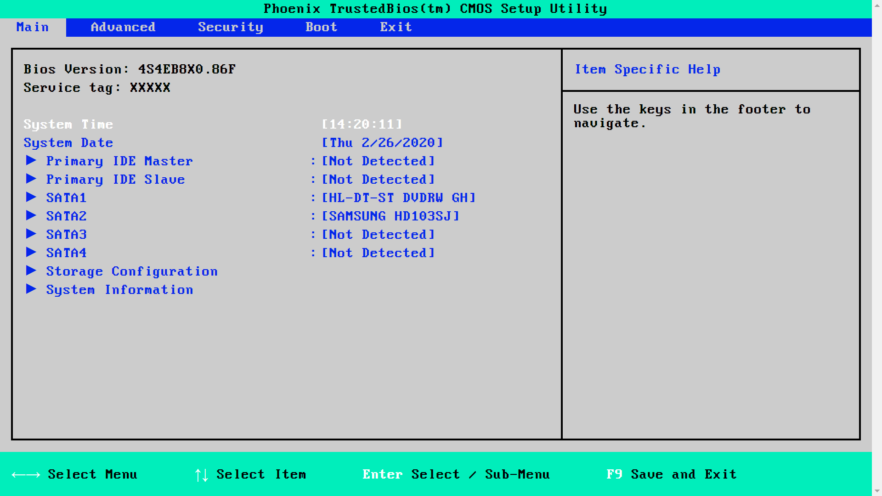Click Not Detected value for SATA4
882x496 pixels.
(378, 253)
